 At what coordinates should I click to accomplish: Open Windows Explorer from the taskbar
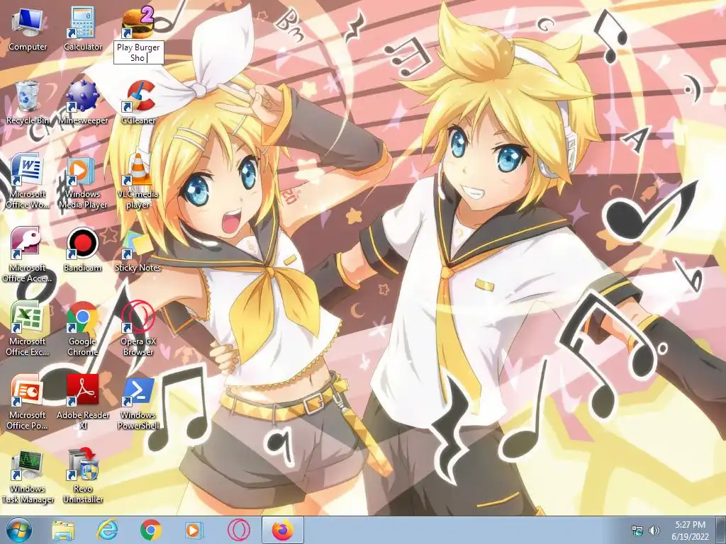click(x=63, y=530)
